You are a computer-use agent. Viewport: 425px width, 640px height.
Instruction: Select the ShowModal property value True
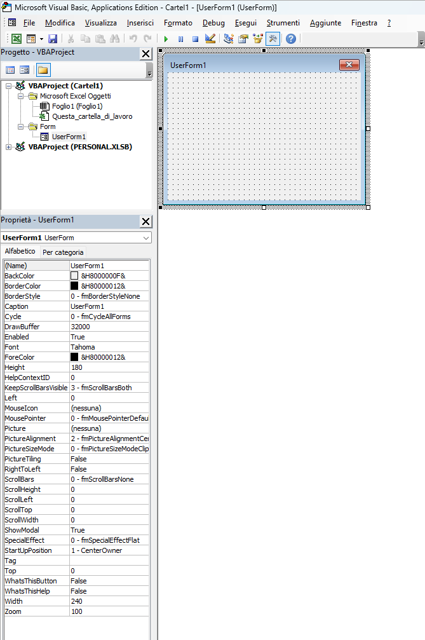pos(109,530)
